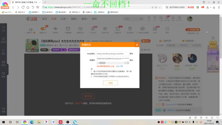The image size is (222, 125).
Task: Click the streamer room cover thumbnail
Action: click(x=32, y=46)
